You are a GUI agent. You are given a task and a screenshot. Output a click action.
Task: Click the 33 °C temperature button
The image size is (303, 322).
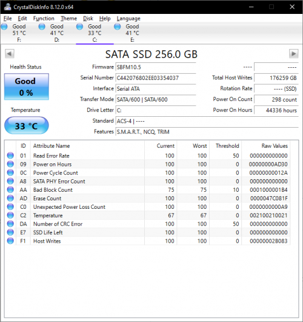pyautogui.click(x=27, y=125)
